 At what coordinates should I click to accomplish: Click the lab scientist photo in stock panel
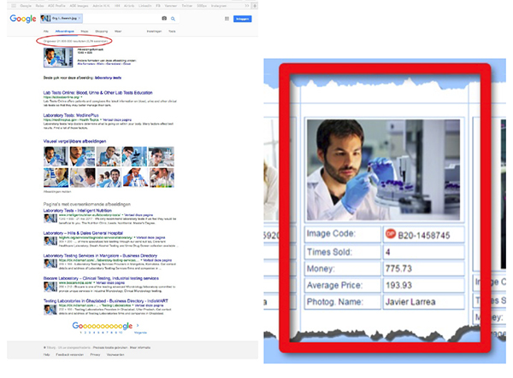pyautogui.click(x=383, y=170)
